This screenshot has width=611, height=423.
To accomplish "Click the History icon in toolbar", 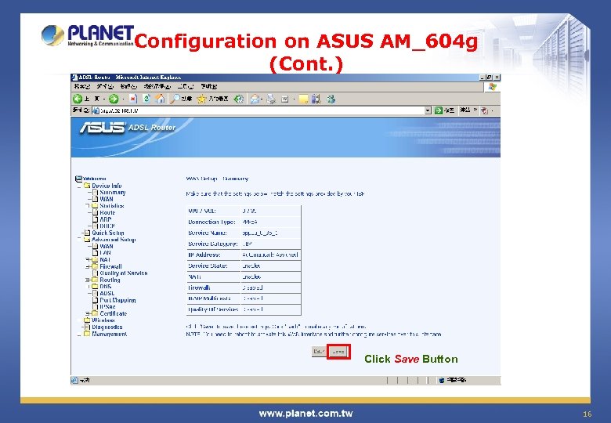I will coord(238,99).
